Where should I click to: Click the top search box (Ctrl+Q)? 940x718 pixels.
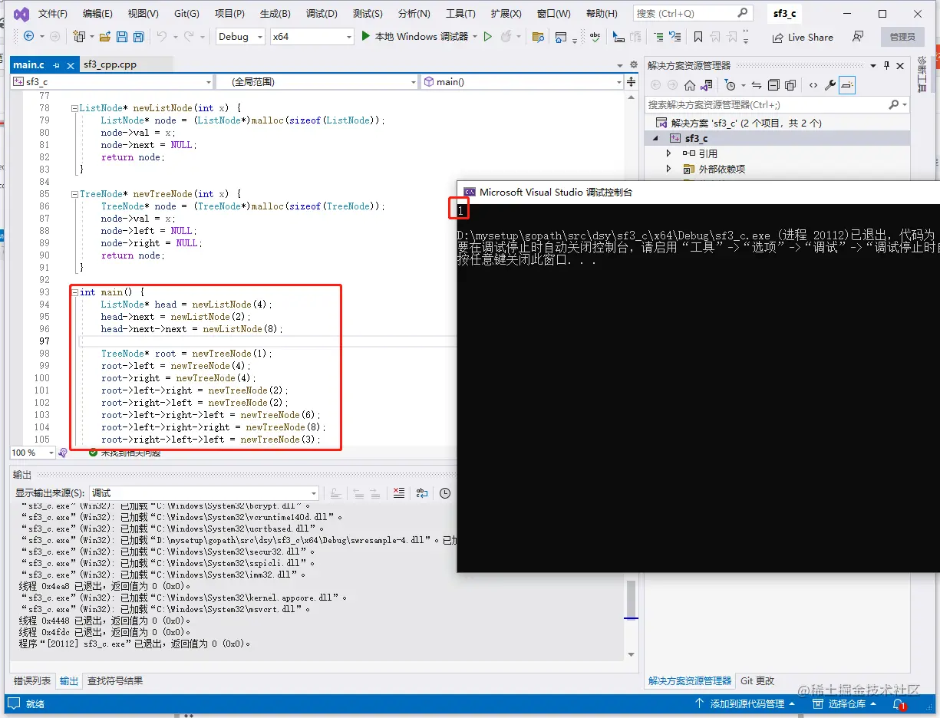(x=692, y=13)
